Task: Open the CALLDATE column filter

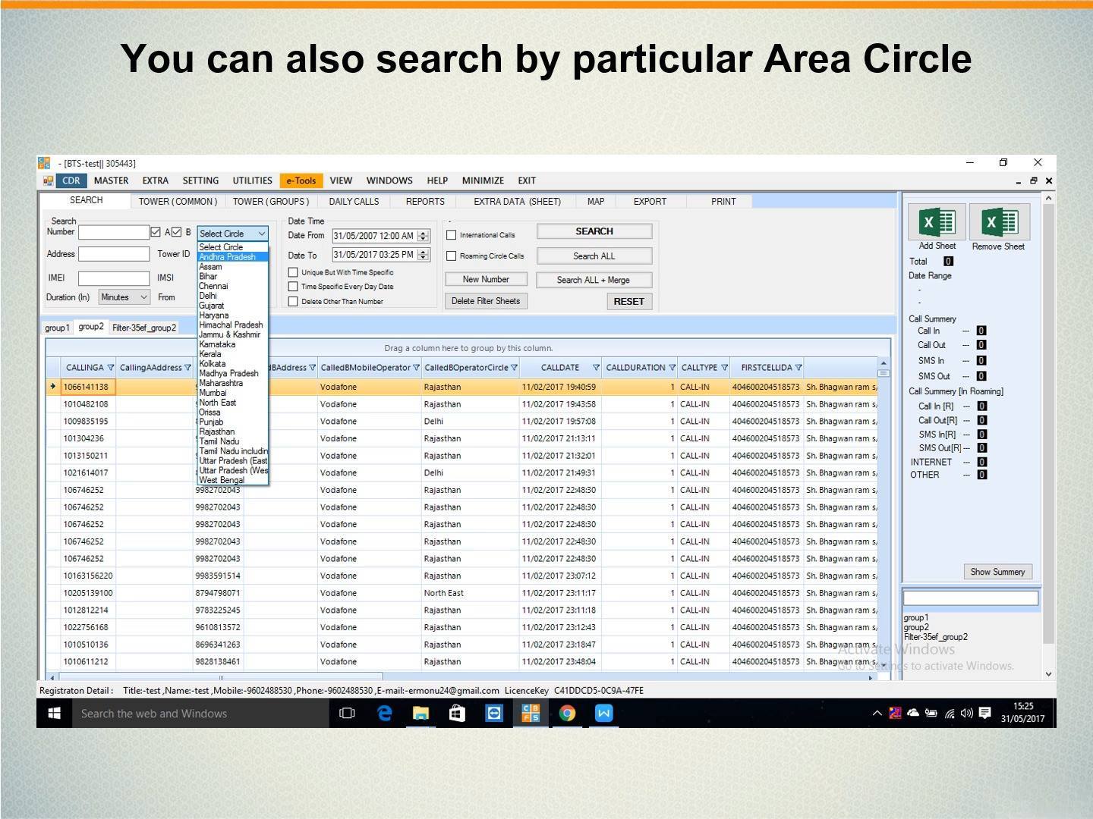Action: 596,368
